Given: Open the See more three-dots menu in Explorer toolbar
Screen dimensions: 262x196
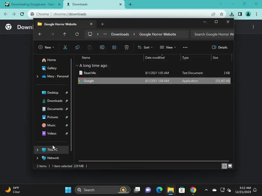Looking at the screenshot, I should [185, 47].
